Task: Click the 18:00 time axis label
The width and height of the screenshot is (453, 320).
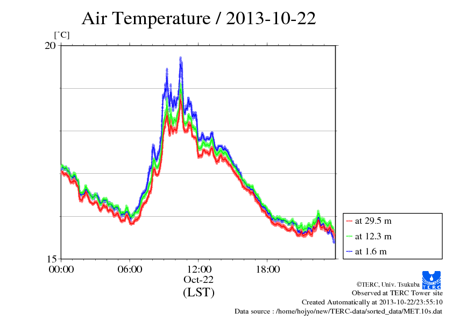Action: pyautogui.click(x=268, y=269)
